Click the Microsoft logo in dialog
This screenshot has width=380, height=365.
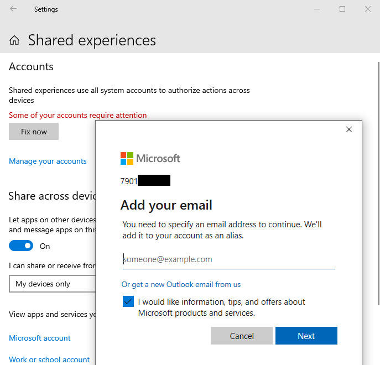[x=150, y=159]
